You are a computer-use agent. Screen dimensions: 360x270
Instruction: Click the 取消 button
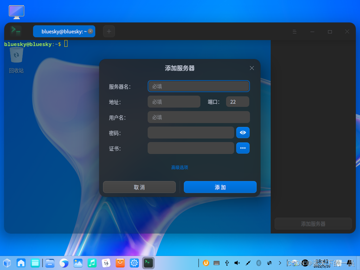139,187
